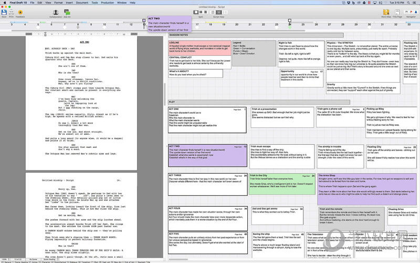420x263 pixels.
Task: Open the Collaboration tool
Action: coord(56,12)
